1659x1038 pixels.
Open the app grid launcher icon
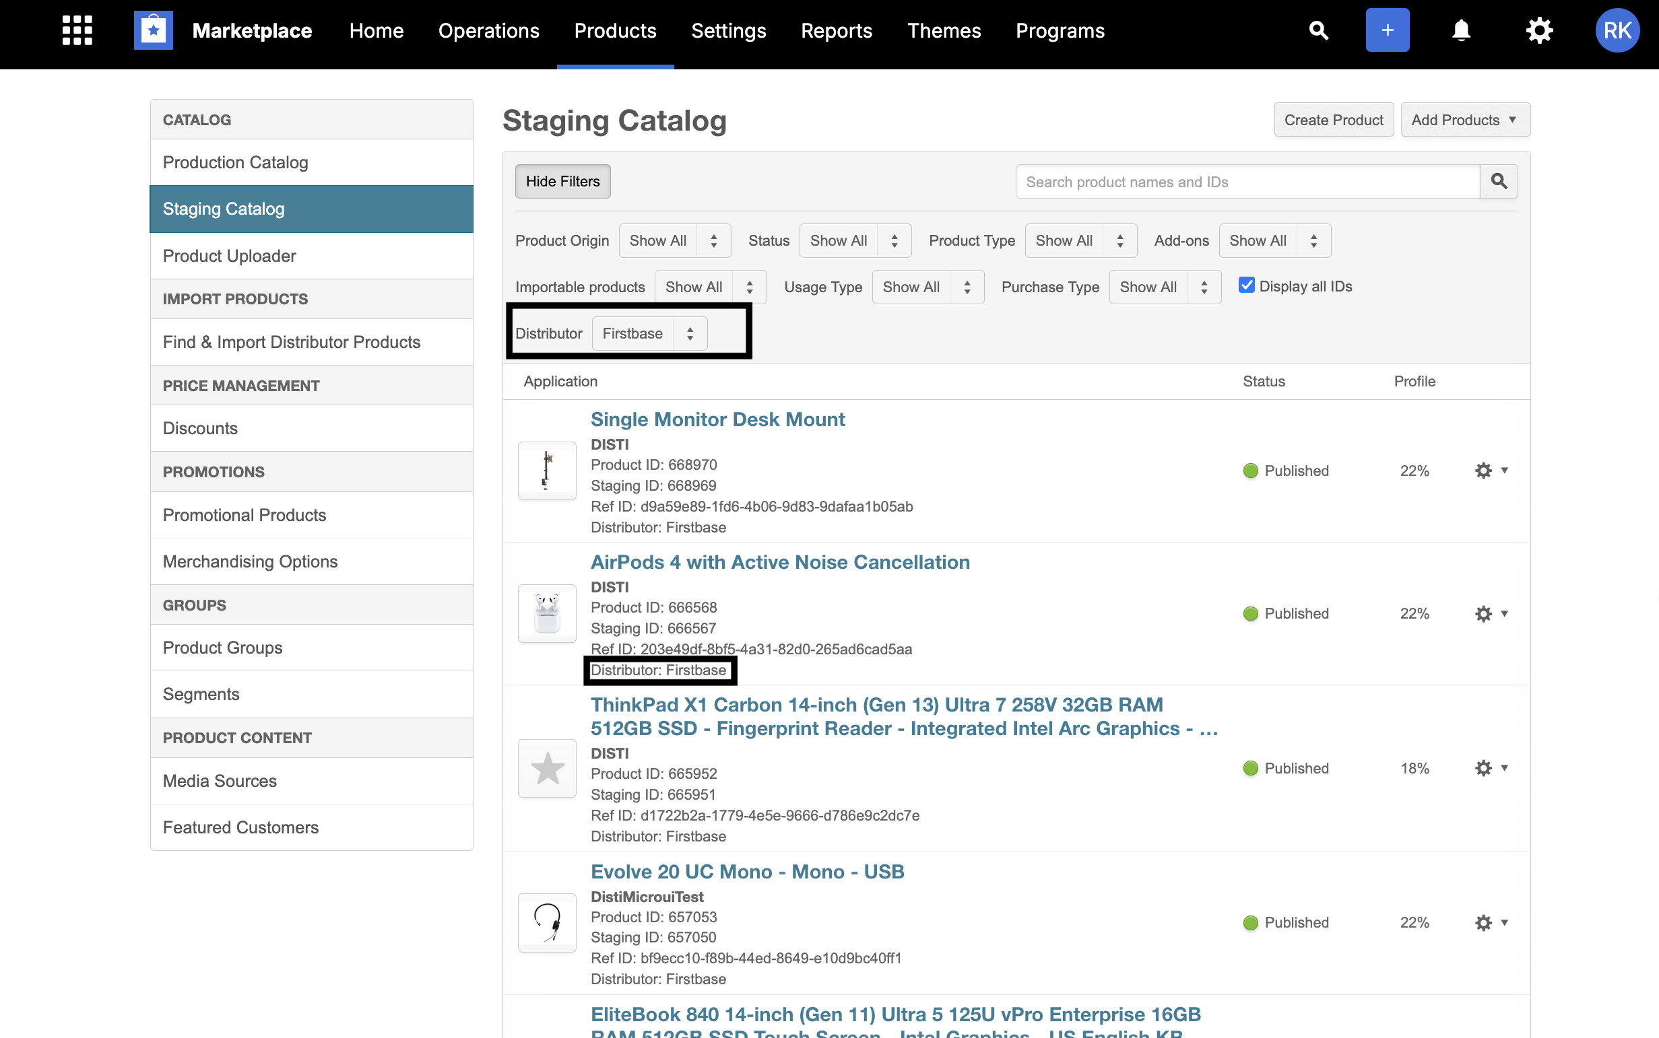pyautogui.click(x=77, y=30)
